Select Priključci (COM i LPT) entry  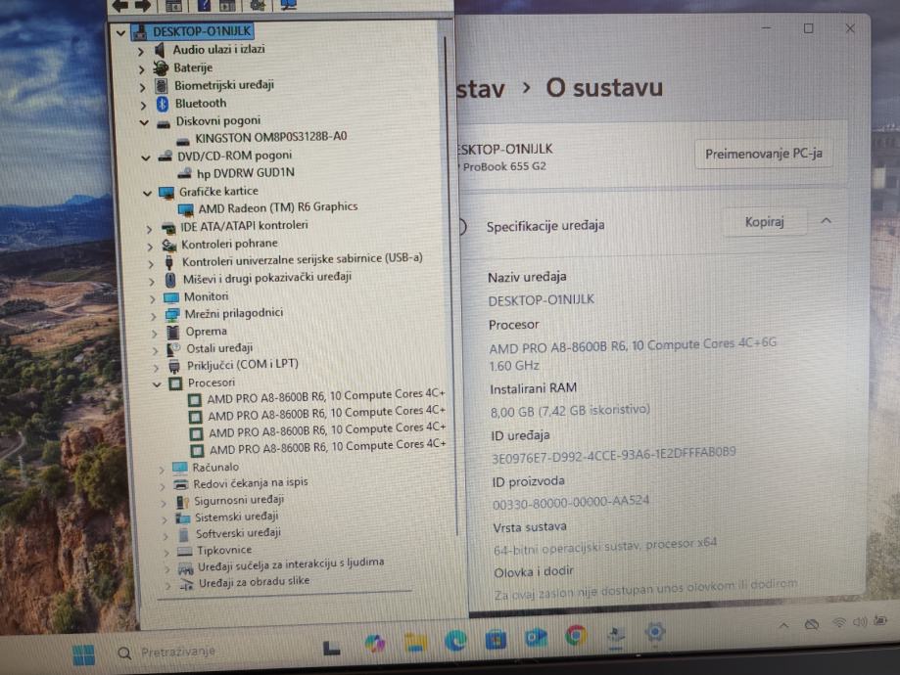coord(242,365)
